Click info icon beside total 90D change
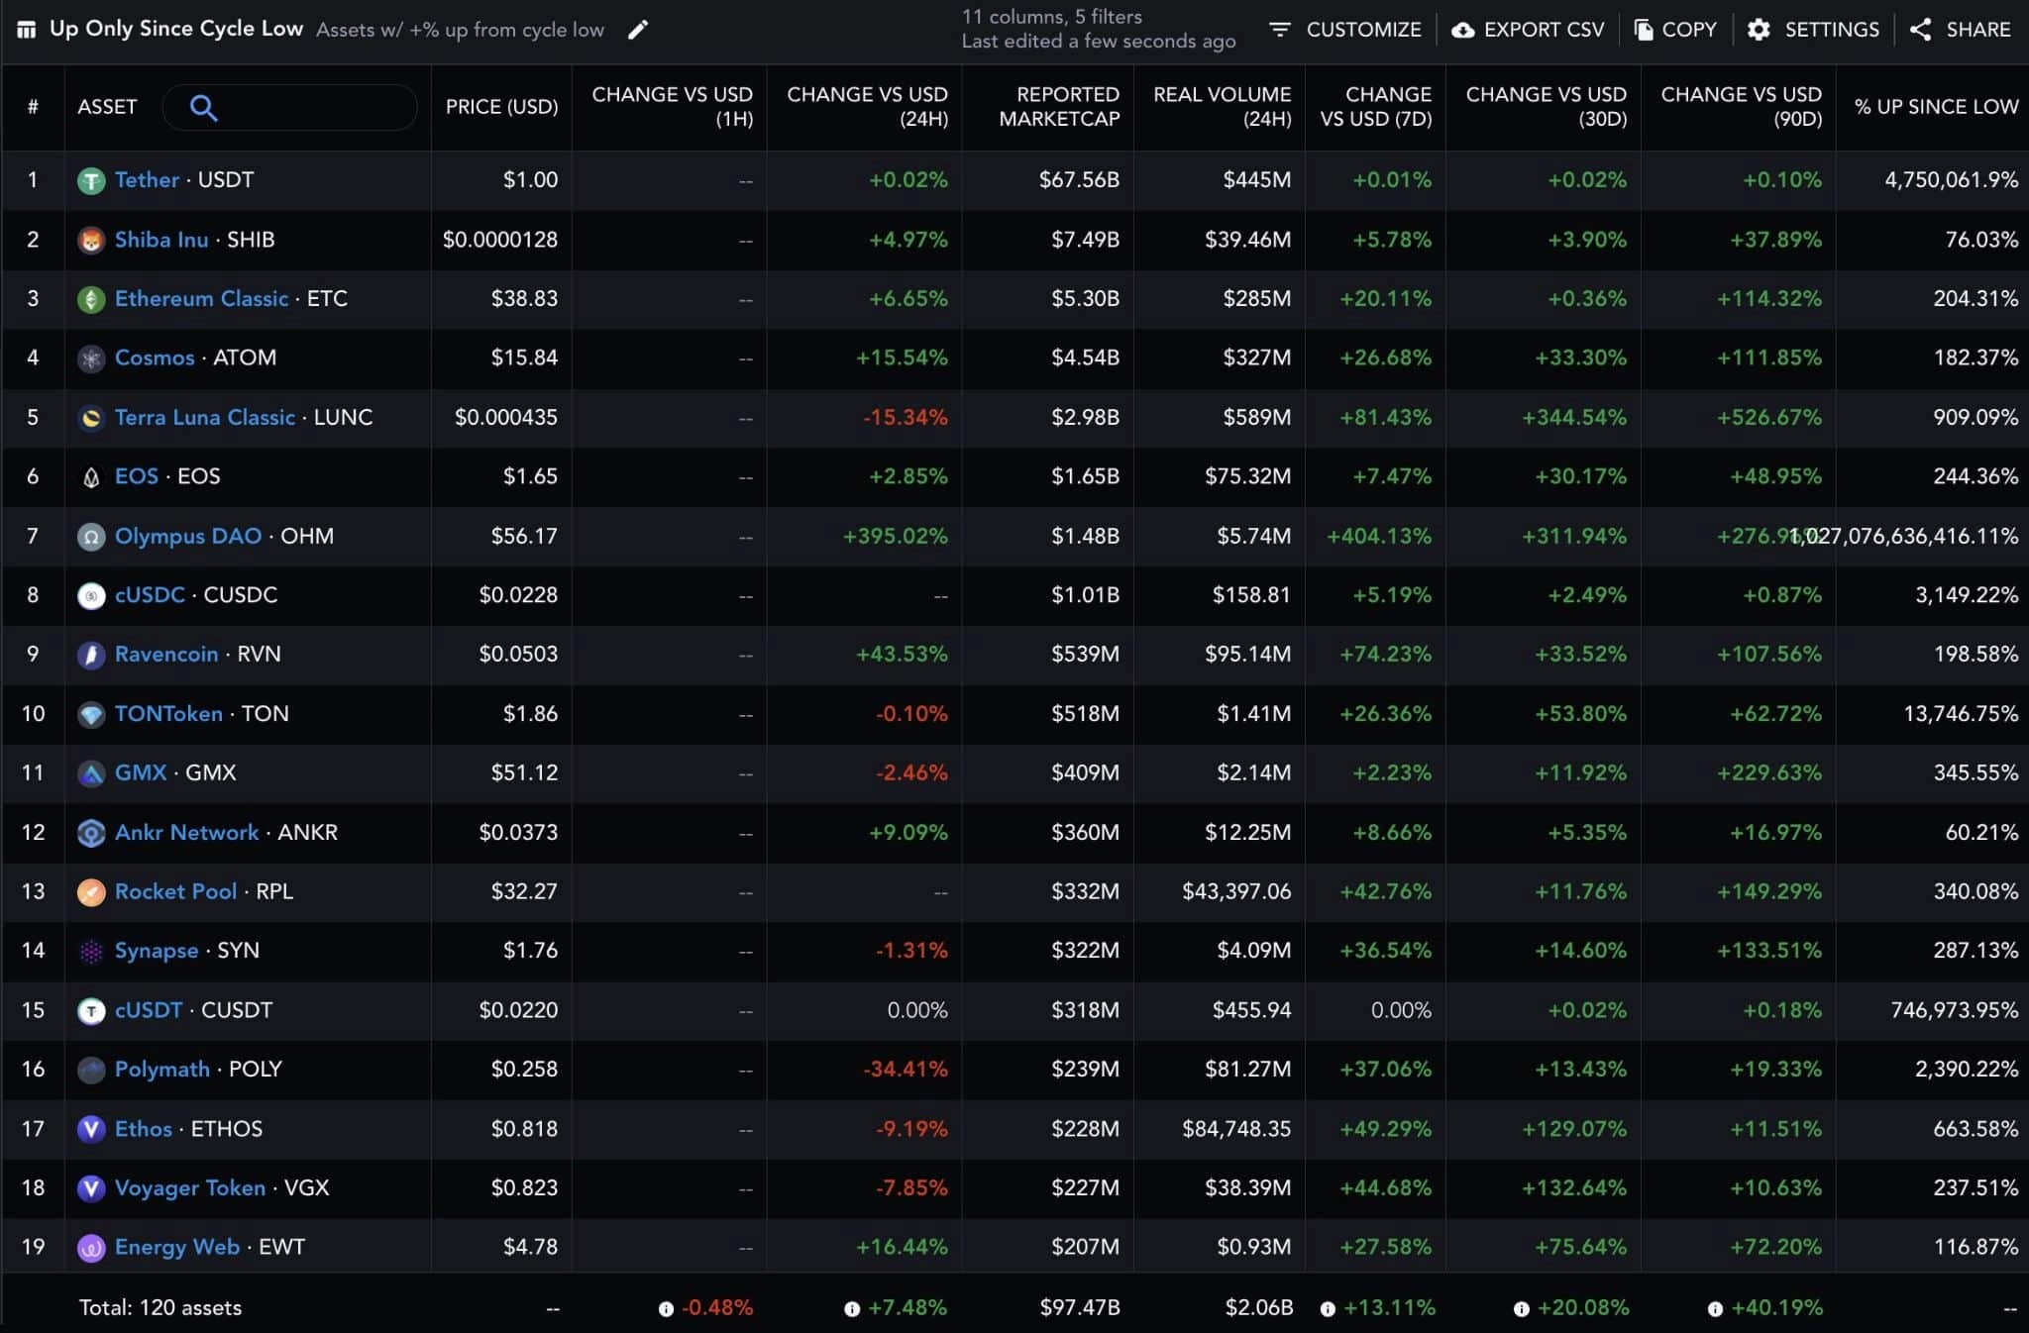The image size is (2029, 1333). (x=1715, y=1309)
